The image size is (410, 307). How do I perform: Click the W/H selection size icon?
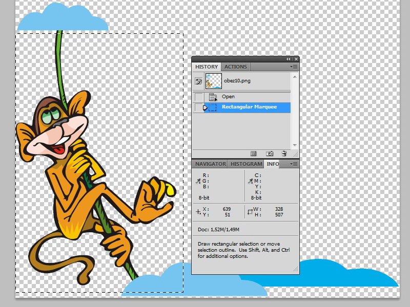pos(250,212)
